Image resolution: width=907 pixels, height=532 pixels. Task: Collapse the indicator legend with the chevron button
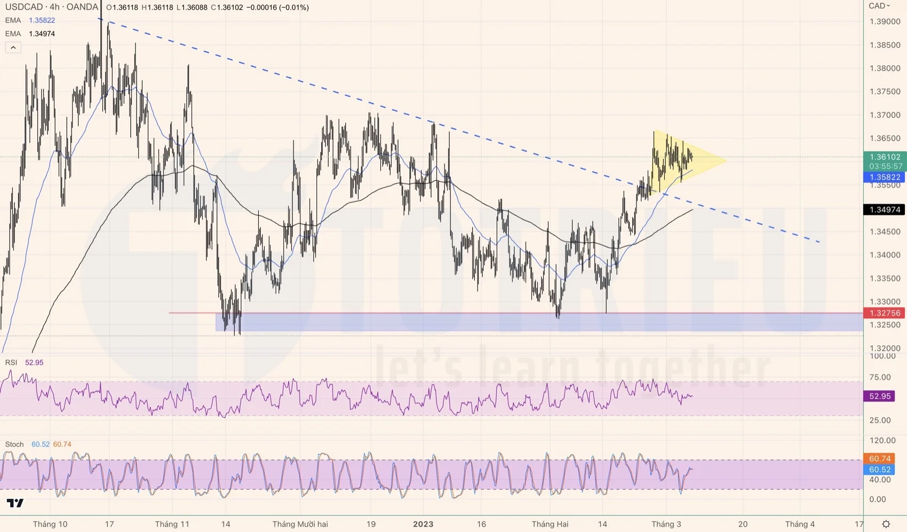point(13,47)
